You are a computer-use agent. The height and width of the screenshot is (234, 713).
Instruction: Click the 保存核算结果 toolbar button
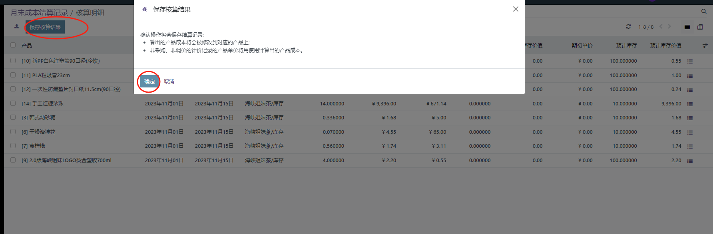(x=45, y=27)
